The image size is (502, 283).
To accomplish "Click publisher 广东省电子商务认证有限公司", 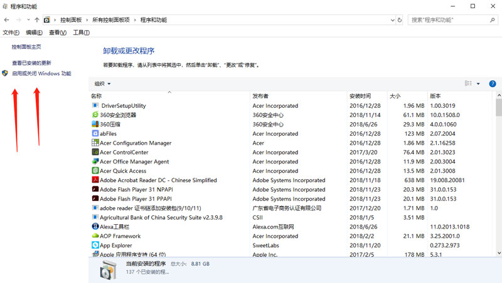I will tap(287, 208).
